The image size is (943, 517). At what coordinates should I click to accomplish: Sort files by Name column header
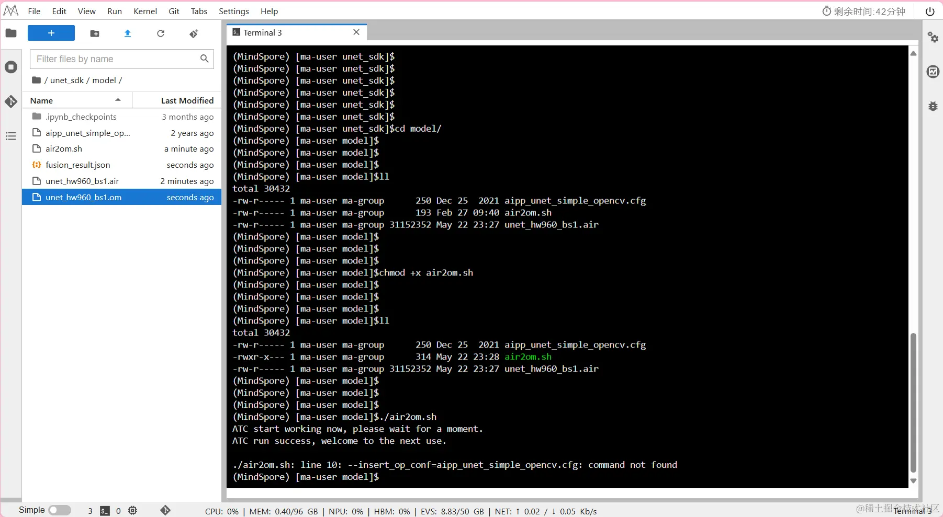pos(77,100)
